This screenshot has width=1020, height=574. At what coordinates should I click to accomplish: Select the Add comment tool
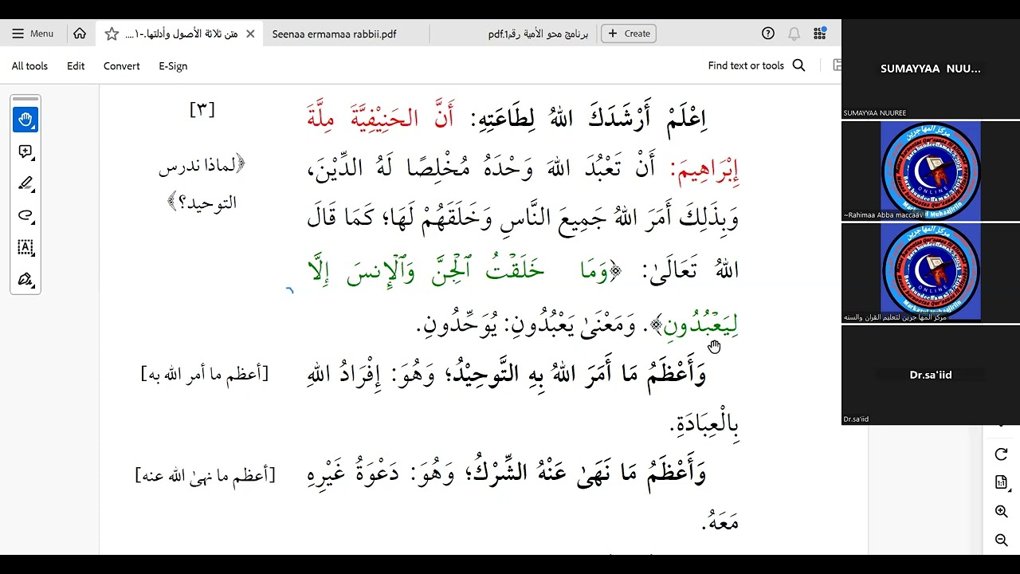click(25, 151)
